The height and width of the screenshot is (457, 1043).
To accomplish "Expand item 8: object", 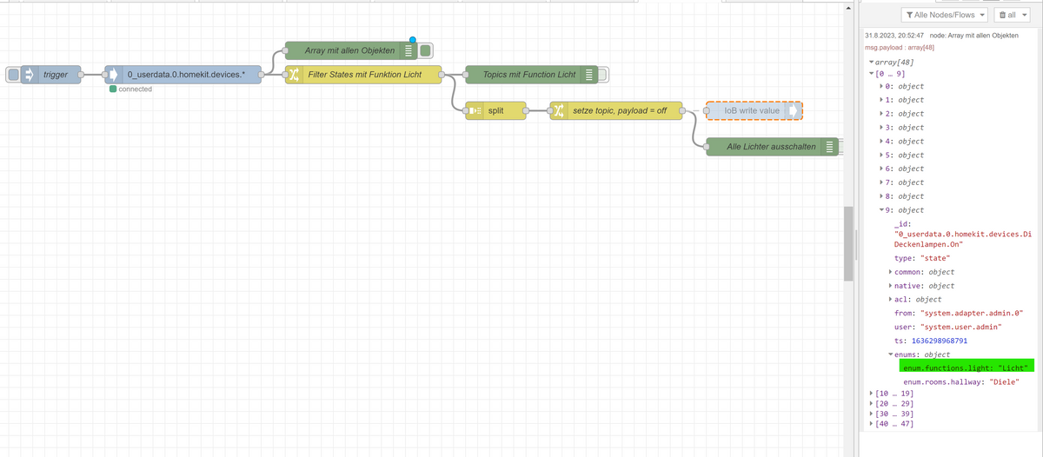I will (x=882, y=196).
